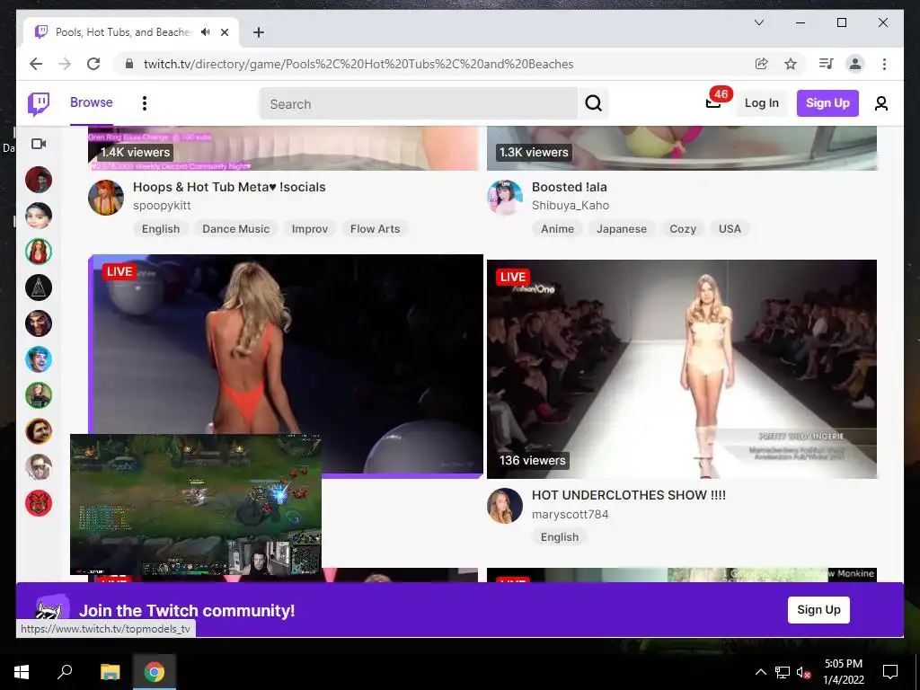Go back in browser history
This screenshot has height=690, width=920.
(x=36, y=64)
